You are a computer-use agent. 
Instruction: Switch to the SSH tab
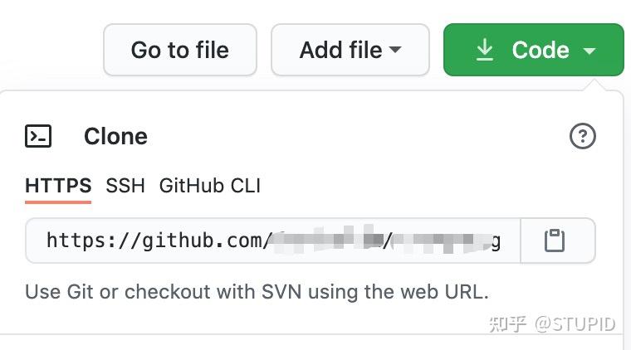[x=125, y=186]
